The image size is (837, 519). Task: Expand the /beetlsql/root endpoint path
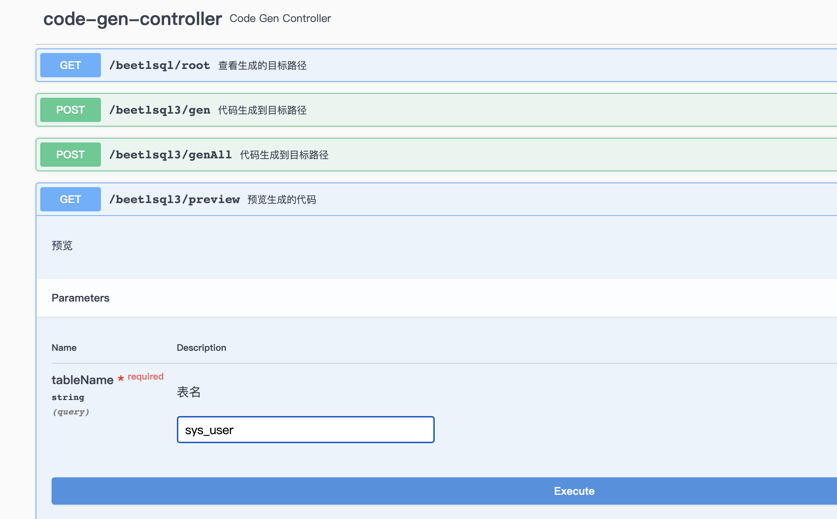[x=159, y=65]
